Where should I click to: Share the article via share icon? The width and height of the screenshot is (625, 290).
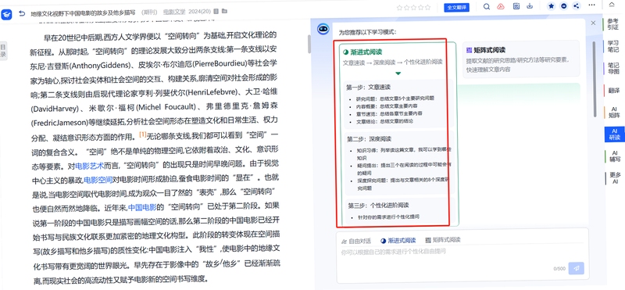[x=576, y=6]
